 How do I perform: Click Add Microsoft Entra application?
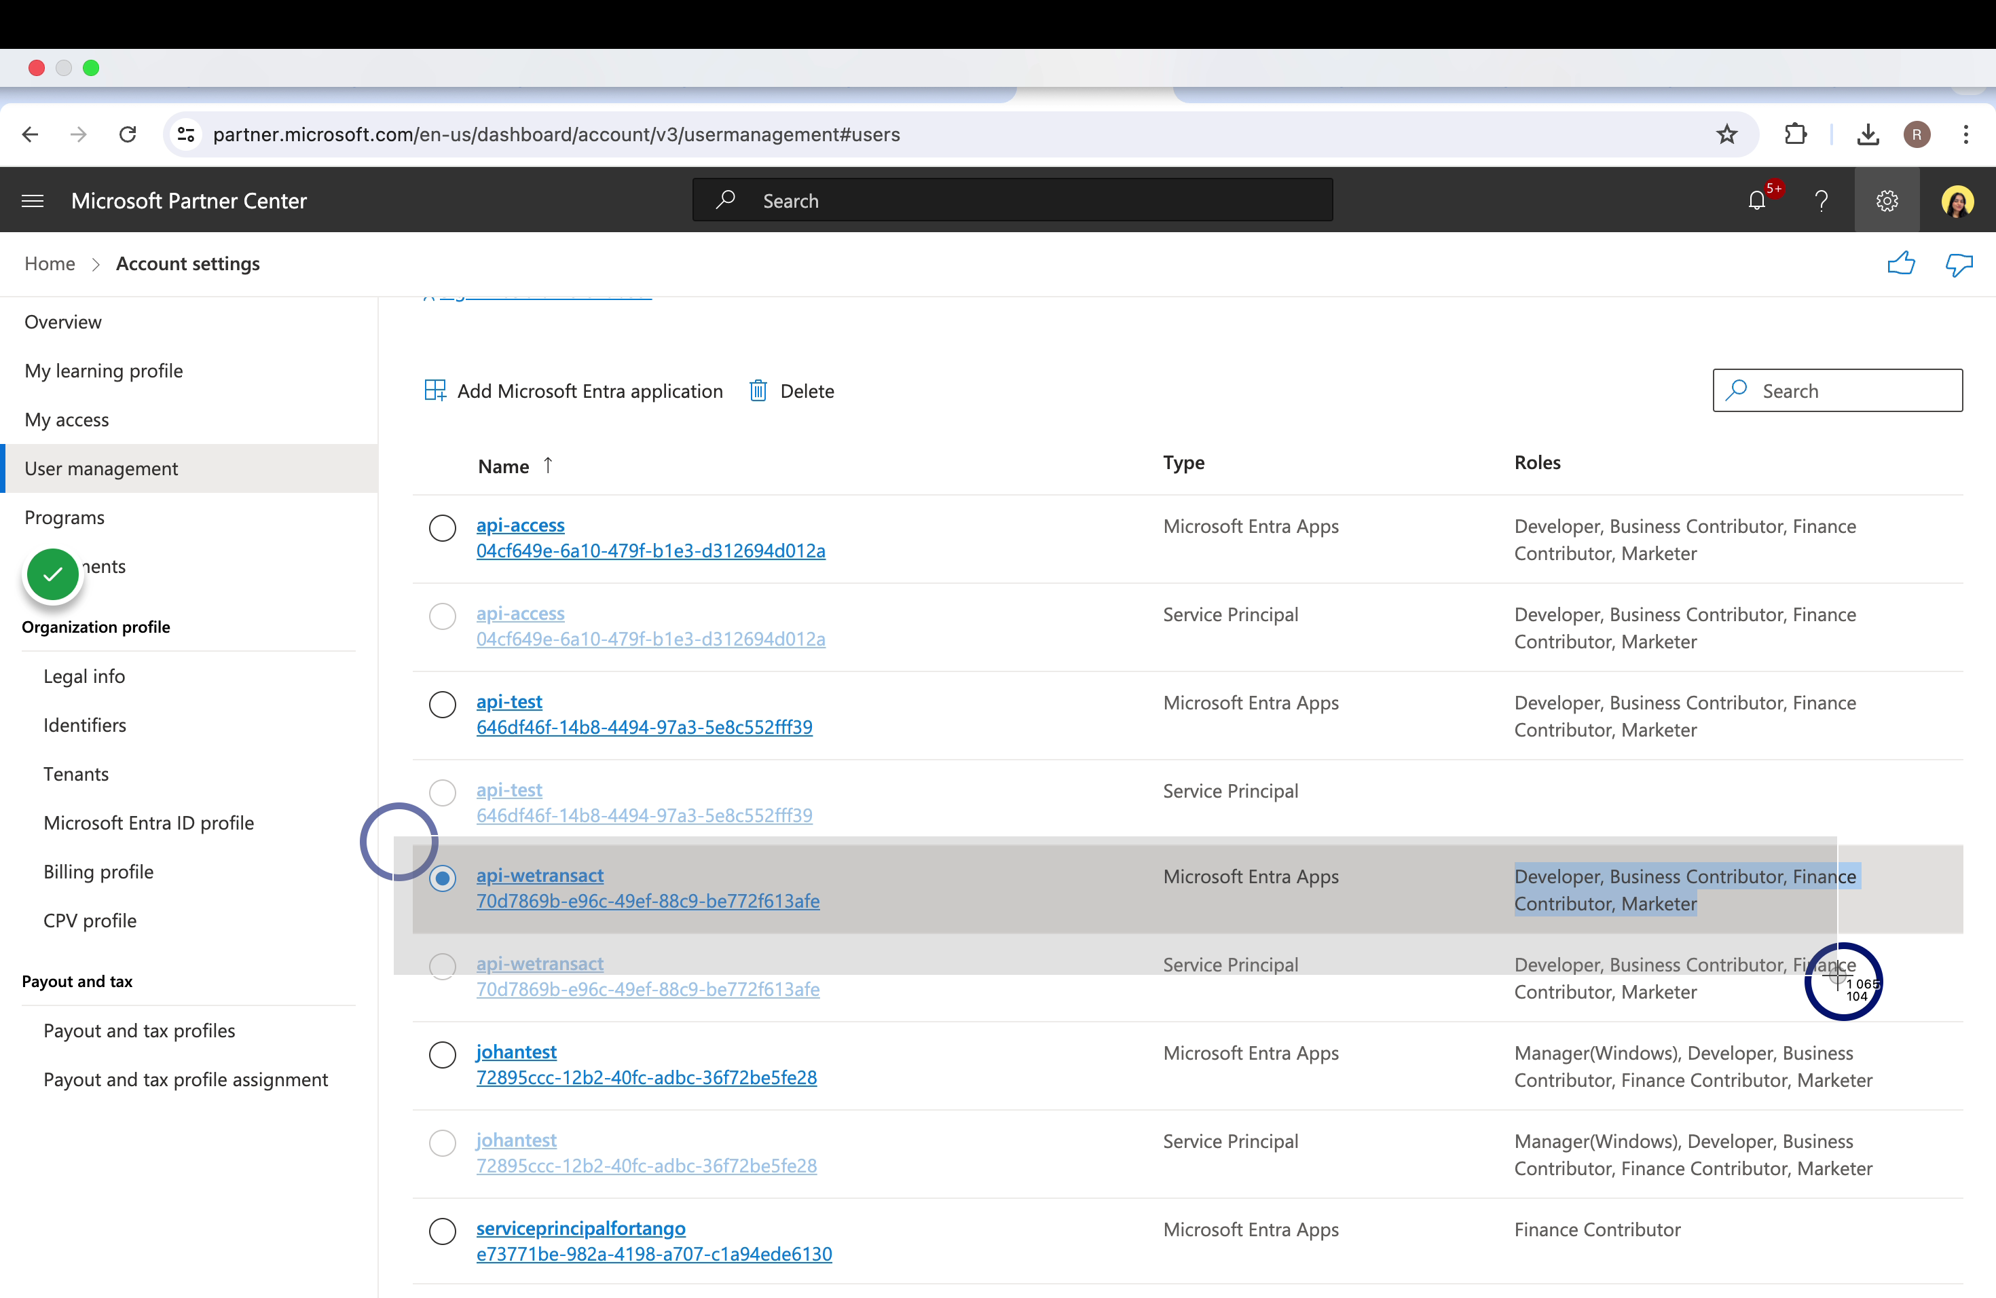[x=574, y=391]
